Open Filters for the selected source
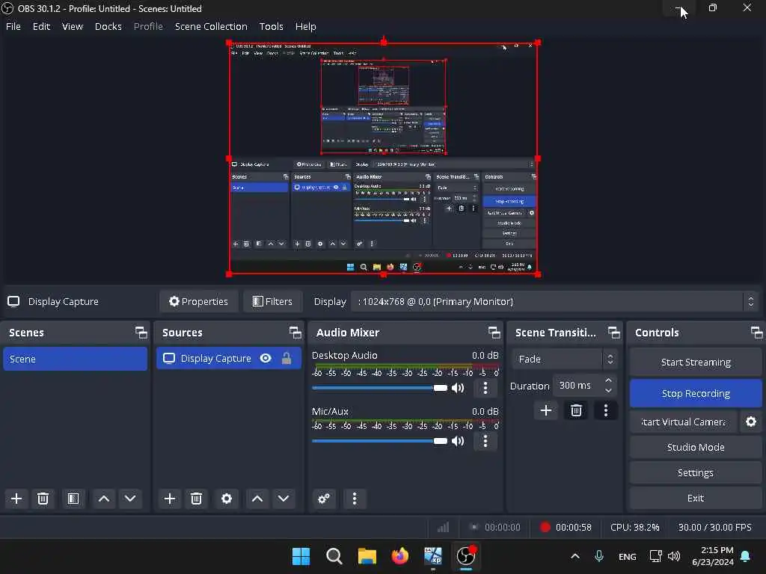The height and width of the screenshot is (574, 766). 272,301
